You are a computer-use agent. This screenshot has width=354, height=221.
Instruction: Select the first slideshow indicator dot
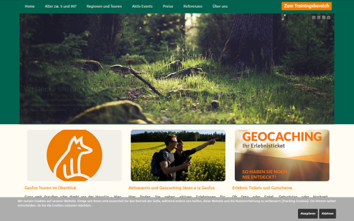pyautogui.click(x=314, y=18)
